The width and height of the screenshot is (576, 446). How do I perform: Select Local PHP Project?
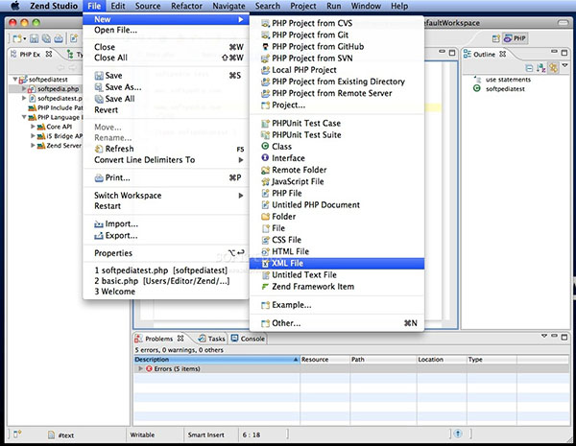337,70
